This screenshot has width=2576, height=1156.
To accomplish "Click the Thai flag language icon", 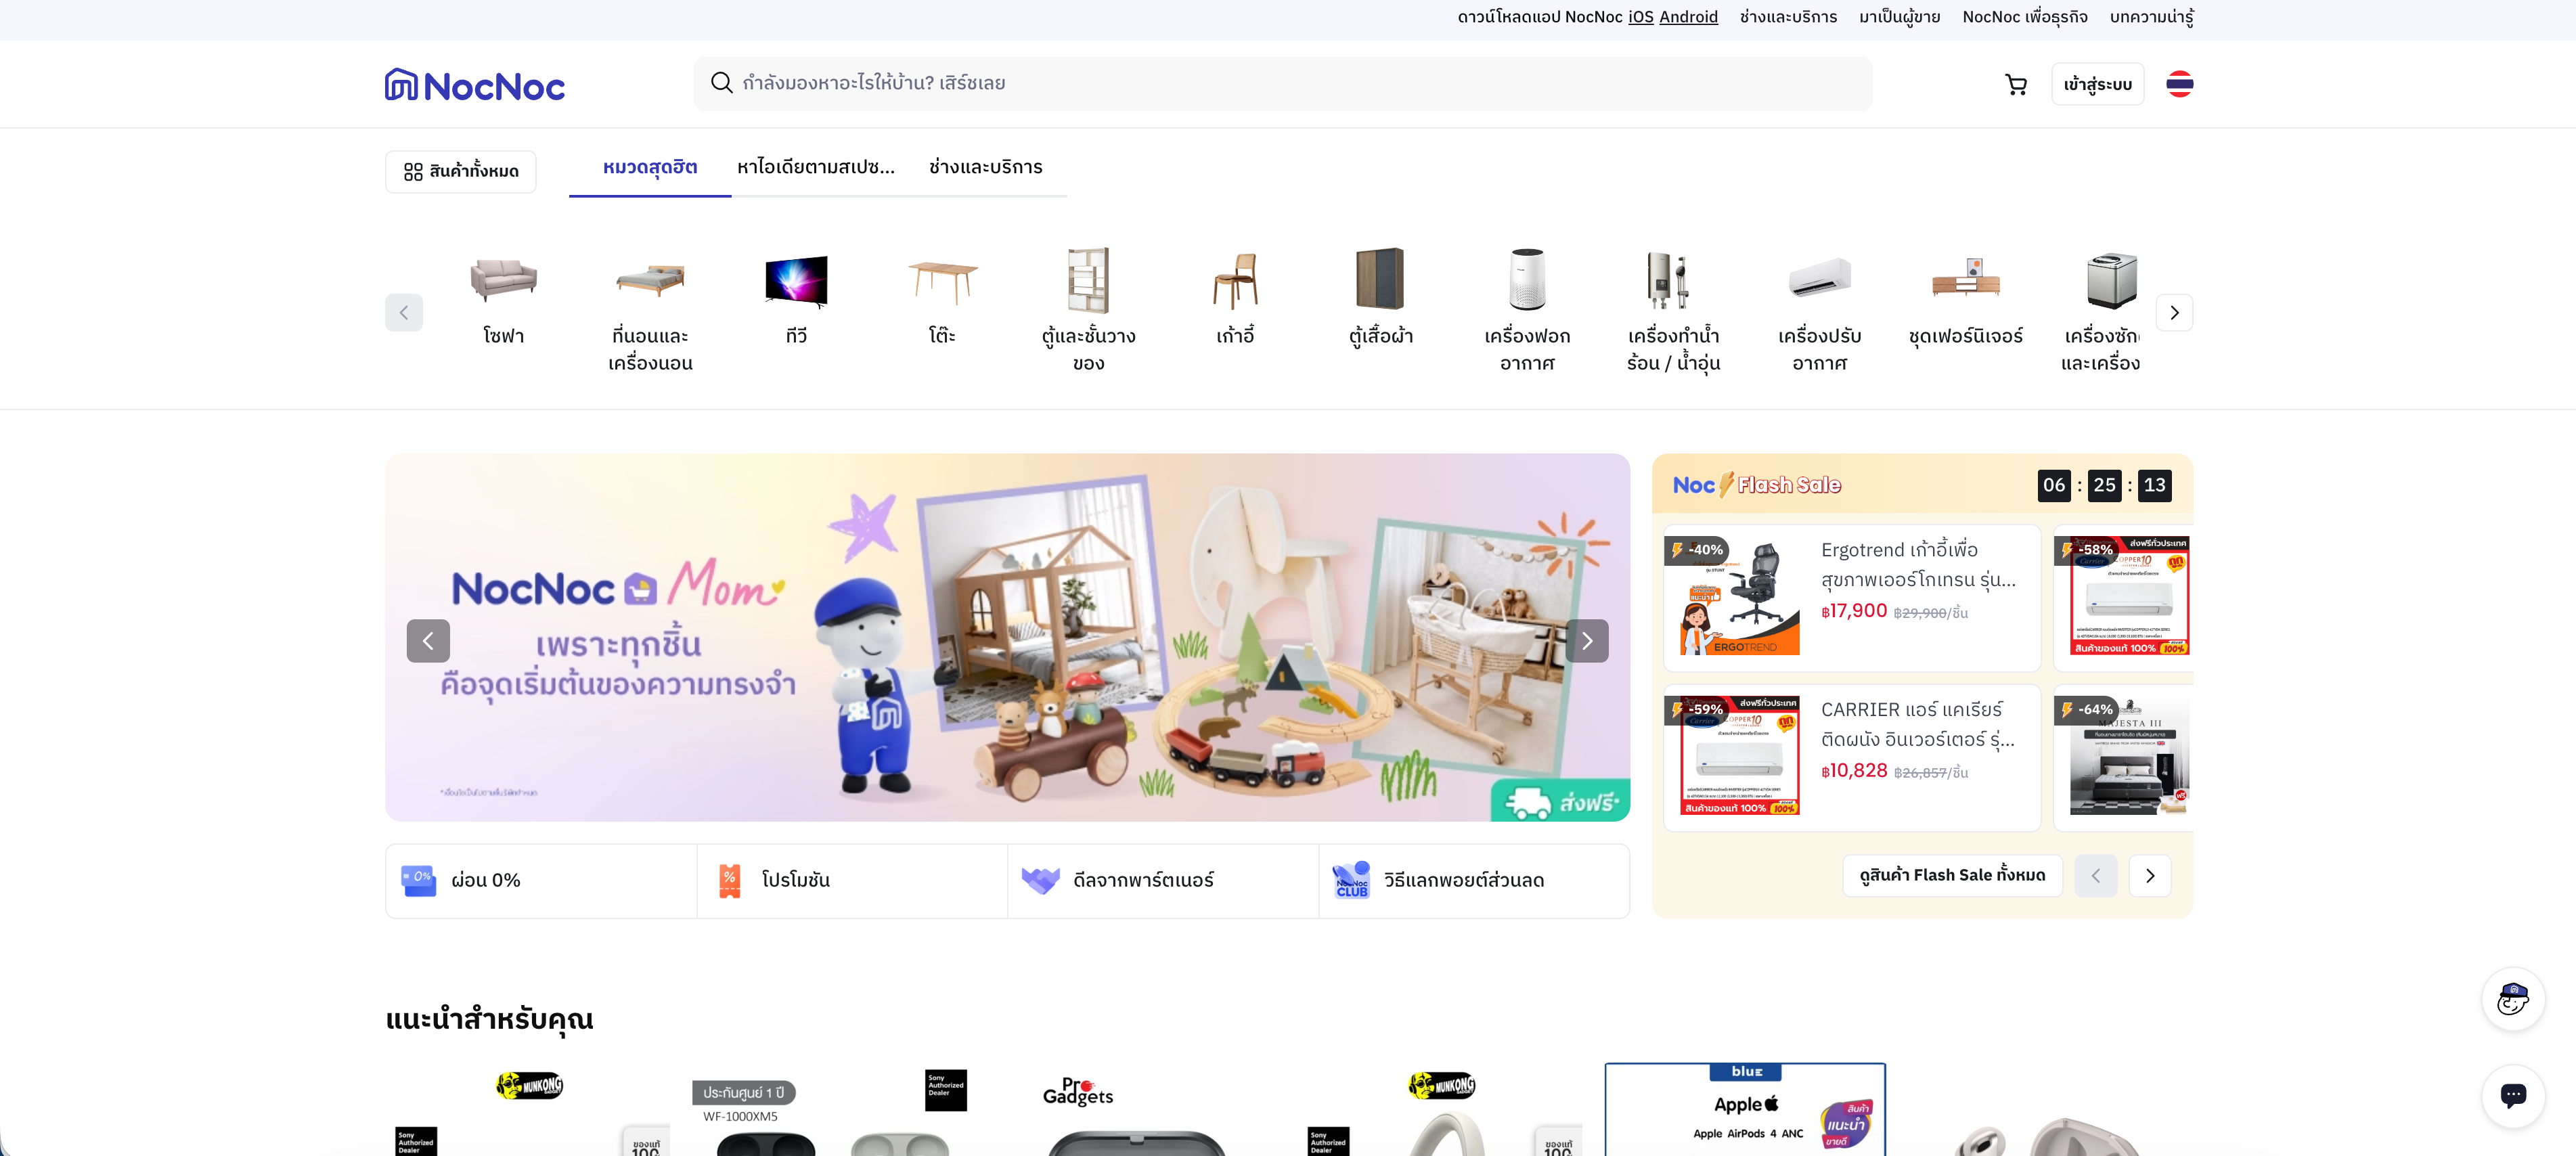I will pyautogui.click(x=2179, y=84).
